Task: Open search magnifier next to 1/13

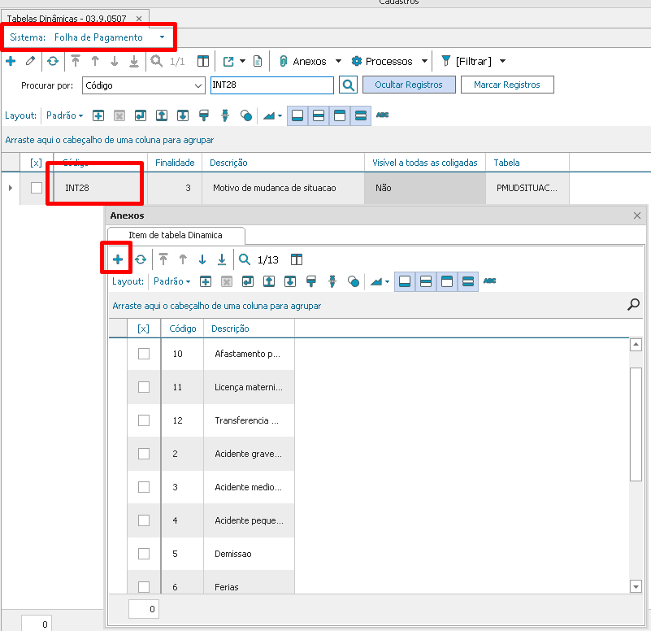Action: point(245,259)
